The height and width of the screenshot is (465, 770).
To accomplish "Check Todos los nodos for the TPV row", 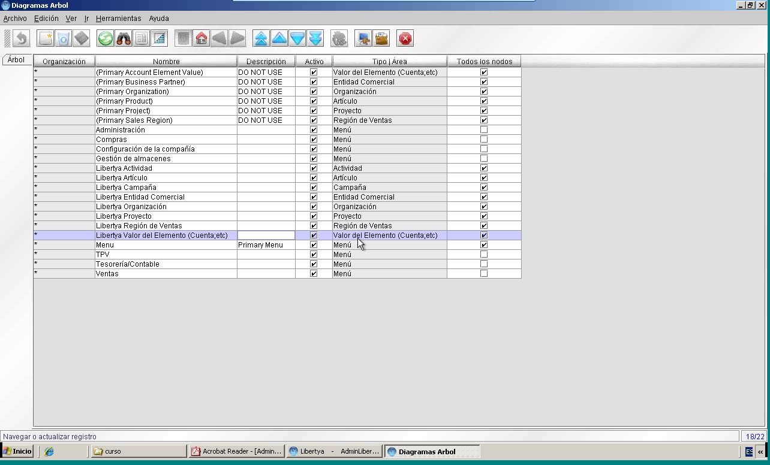I will point(484,255).
